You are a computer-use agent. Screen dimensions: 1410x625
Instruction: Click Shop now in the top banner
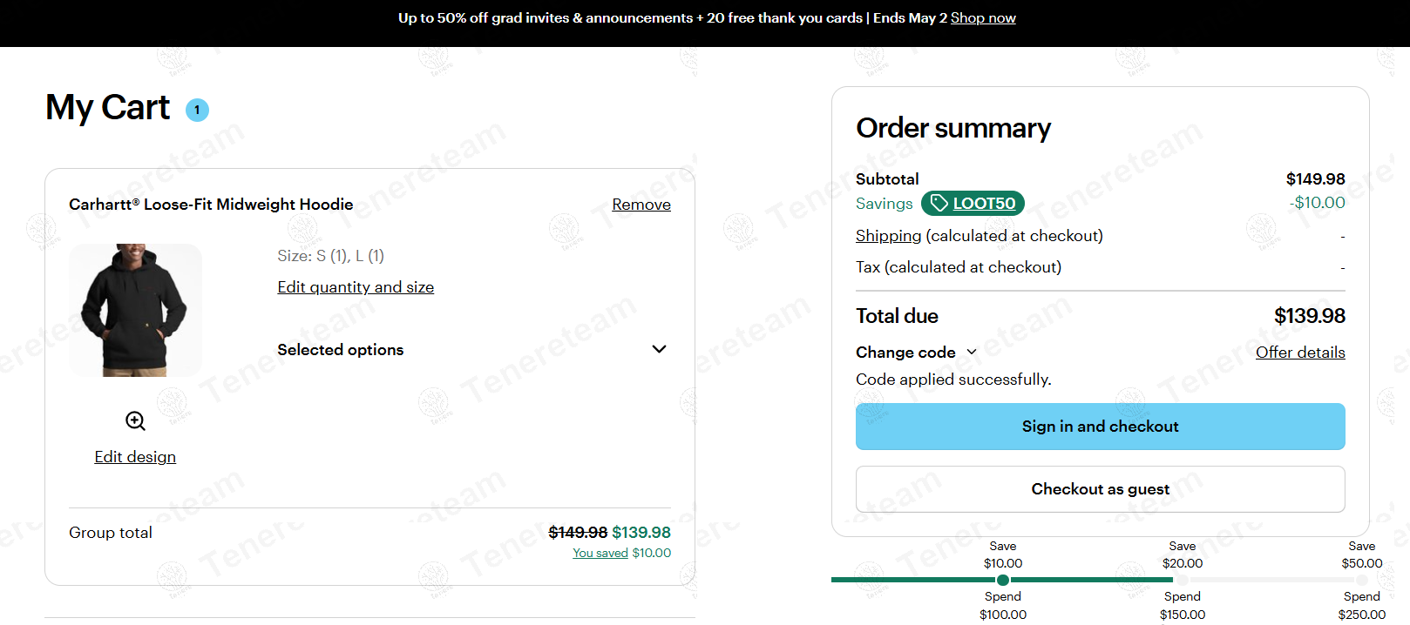983,18
